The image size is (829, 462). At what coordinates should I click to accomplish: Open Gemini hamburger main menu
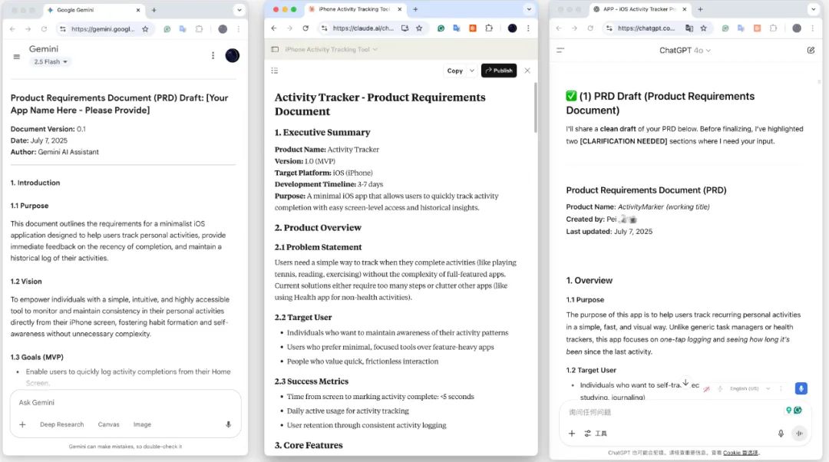(17, 56)
